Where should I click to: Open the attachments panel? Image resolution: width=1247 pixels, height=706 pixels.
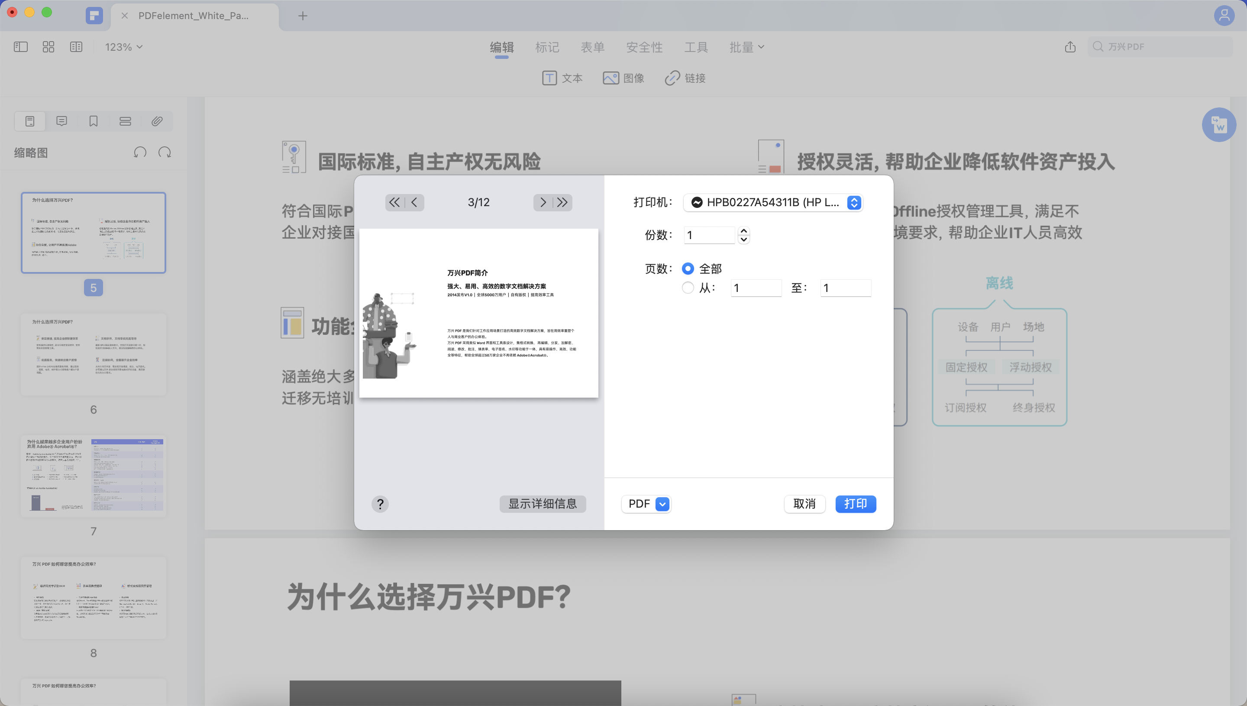157,121
